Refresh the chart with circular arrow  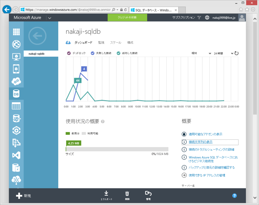coord(237,53)
